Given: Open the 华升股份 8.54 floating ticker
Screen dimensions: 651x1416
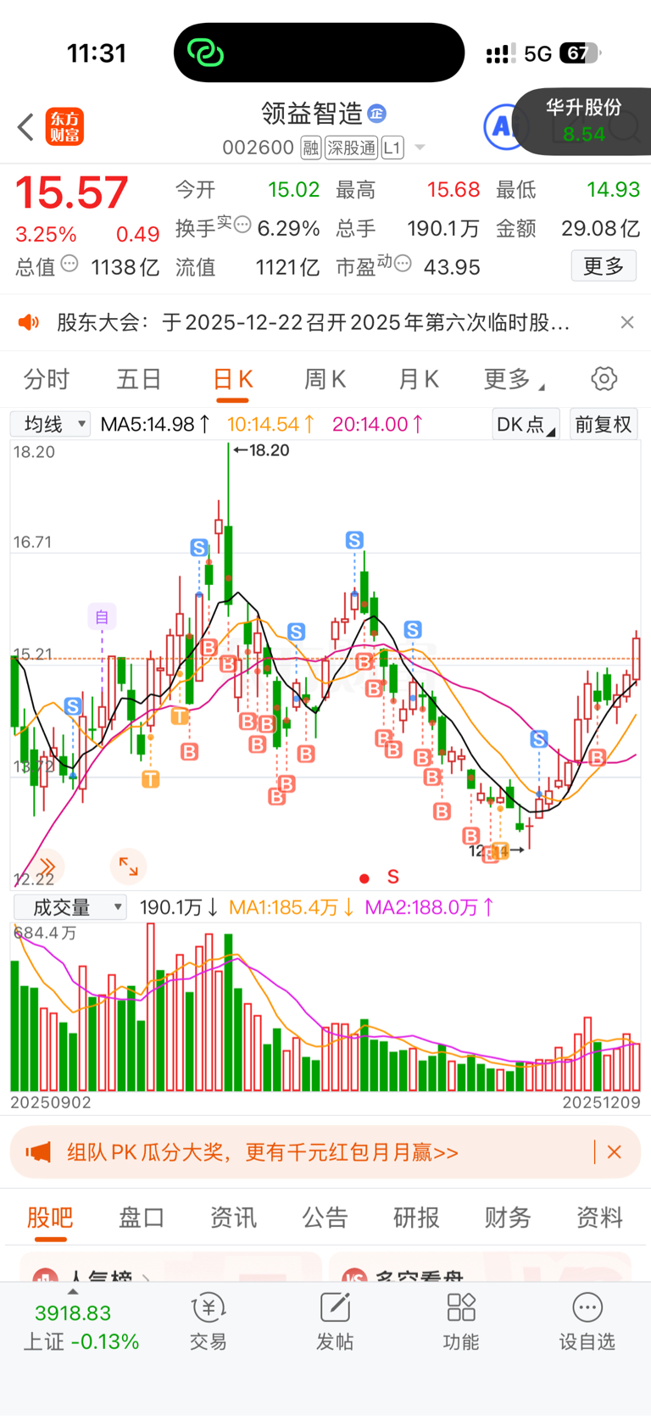Looking at the screenshot, I should click(582, 120).
